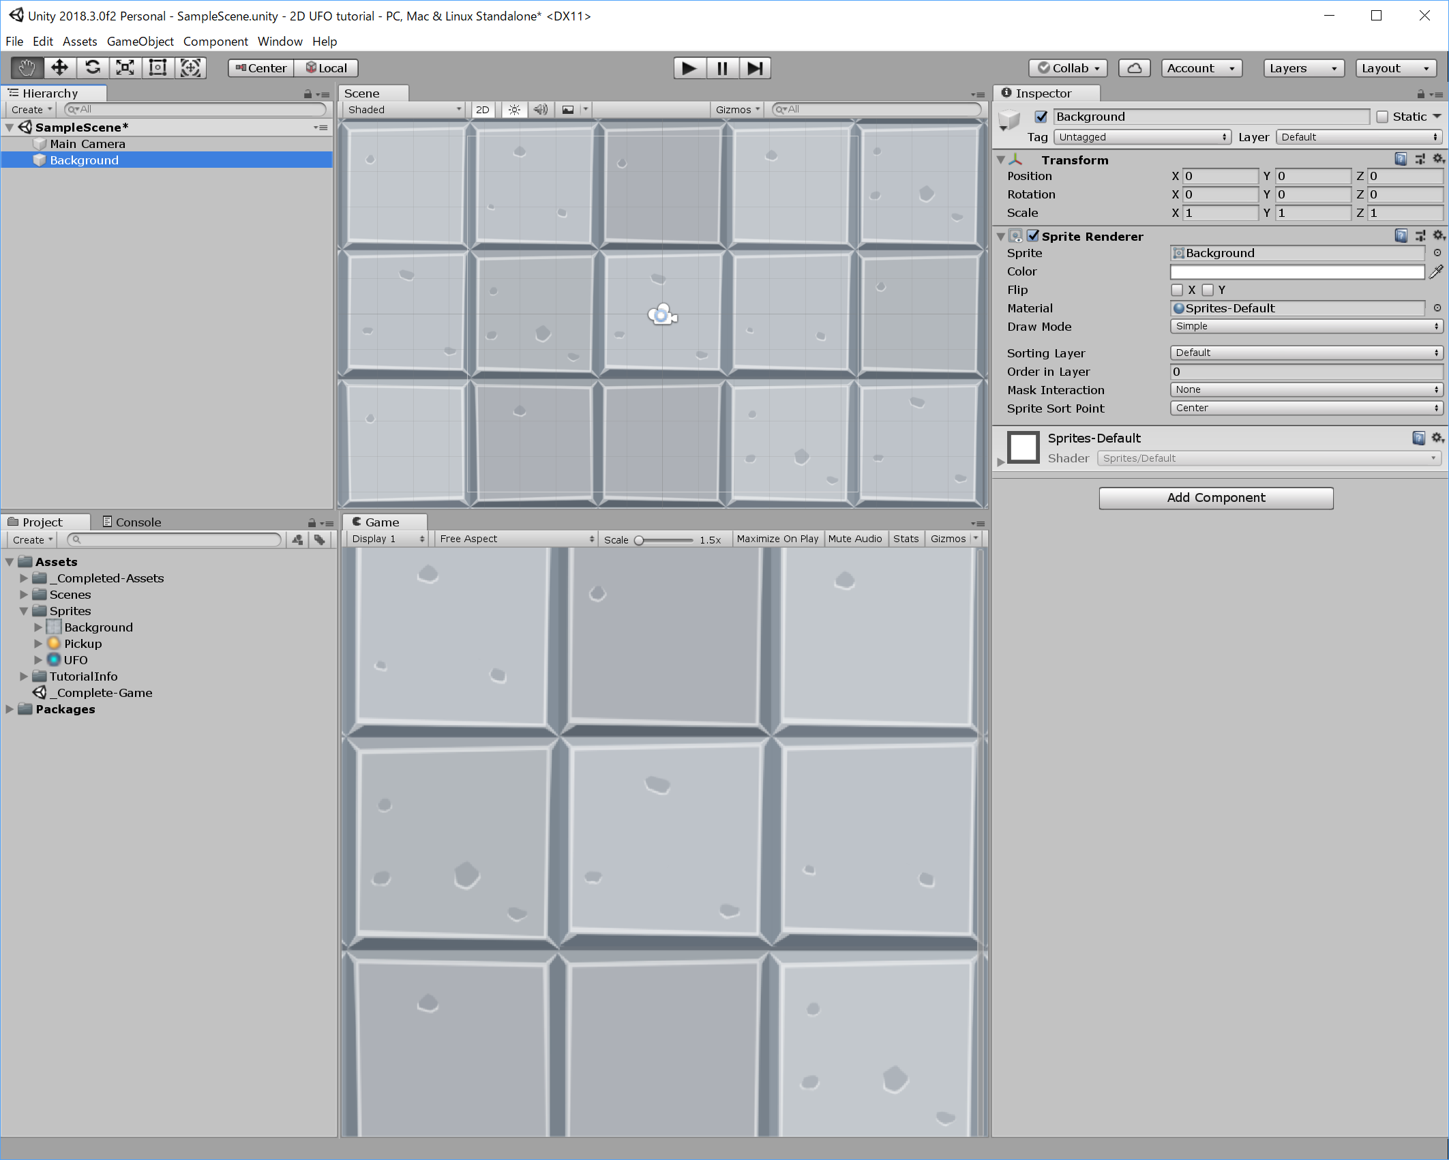Open the Layers dropdown button

click(1304, 68)
